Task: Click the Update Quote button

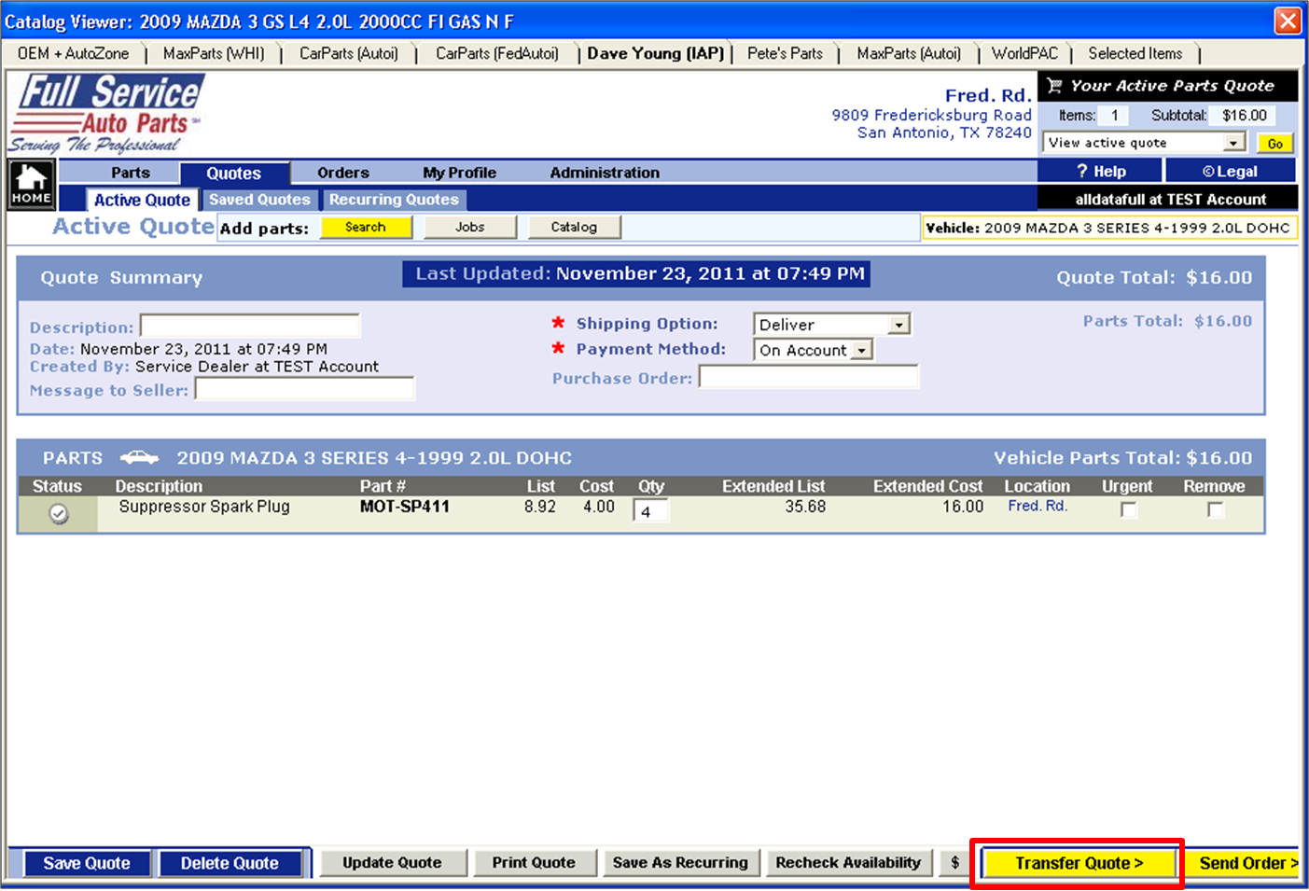Action: click(x=392, y=863)
